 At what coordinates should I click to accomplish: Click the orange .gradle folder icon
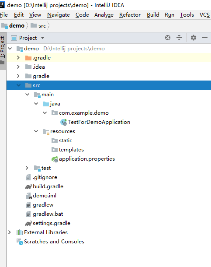[28, 58]
